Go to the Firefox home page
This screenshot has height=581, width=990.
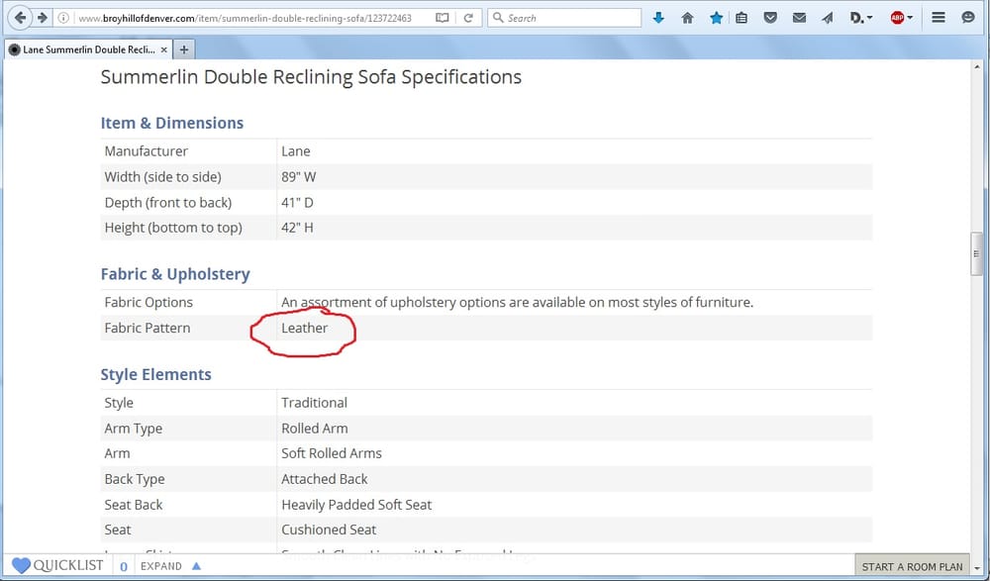(687, 18)
